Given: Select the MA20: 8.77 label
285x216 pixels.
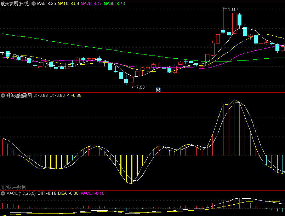Looking at the screenshot, I should (91, 4).
